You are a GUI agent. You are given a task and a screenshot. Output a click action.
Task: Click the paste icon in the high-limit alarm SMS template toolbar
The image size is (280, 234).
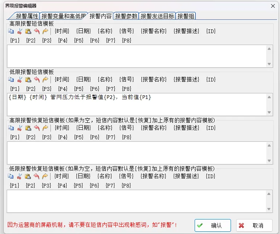tap(28, 31)
